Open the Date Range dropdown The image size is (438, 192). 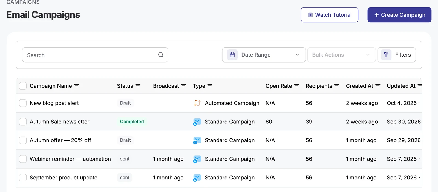coord(264,55)
